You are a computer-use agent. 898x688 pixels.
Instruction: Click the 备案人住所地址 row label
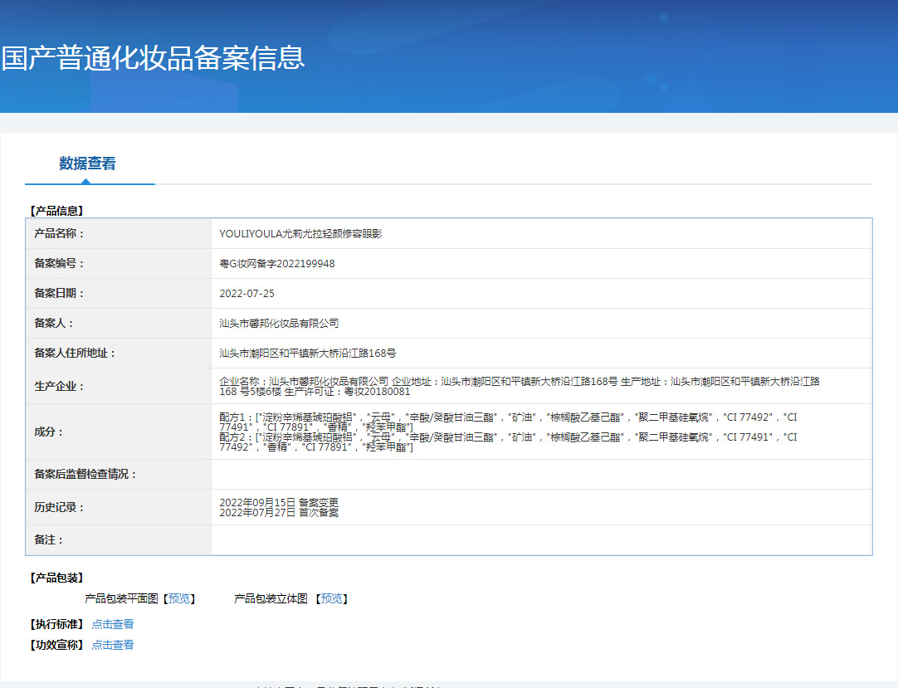pyautogui.click(x=75, y=353)
